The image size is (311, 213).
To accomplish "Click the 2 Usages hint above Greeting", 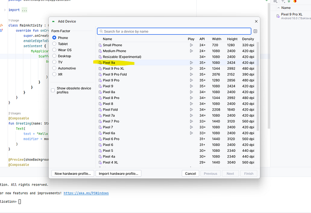I will coord(15,113).
